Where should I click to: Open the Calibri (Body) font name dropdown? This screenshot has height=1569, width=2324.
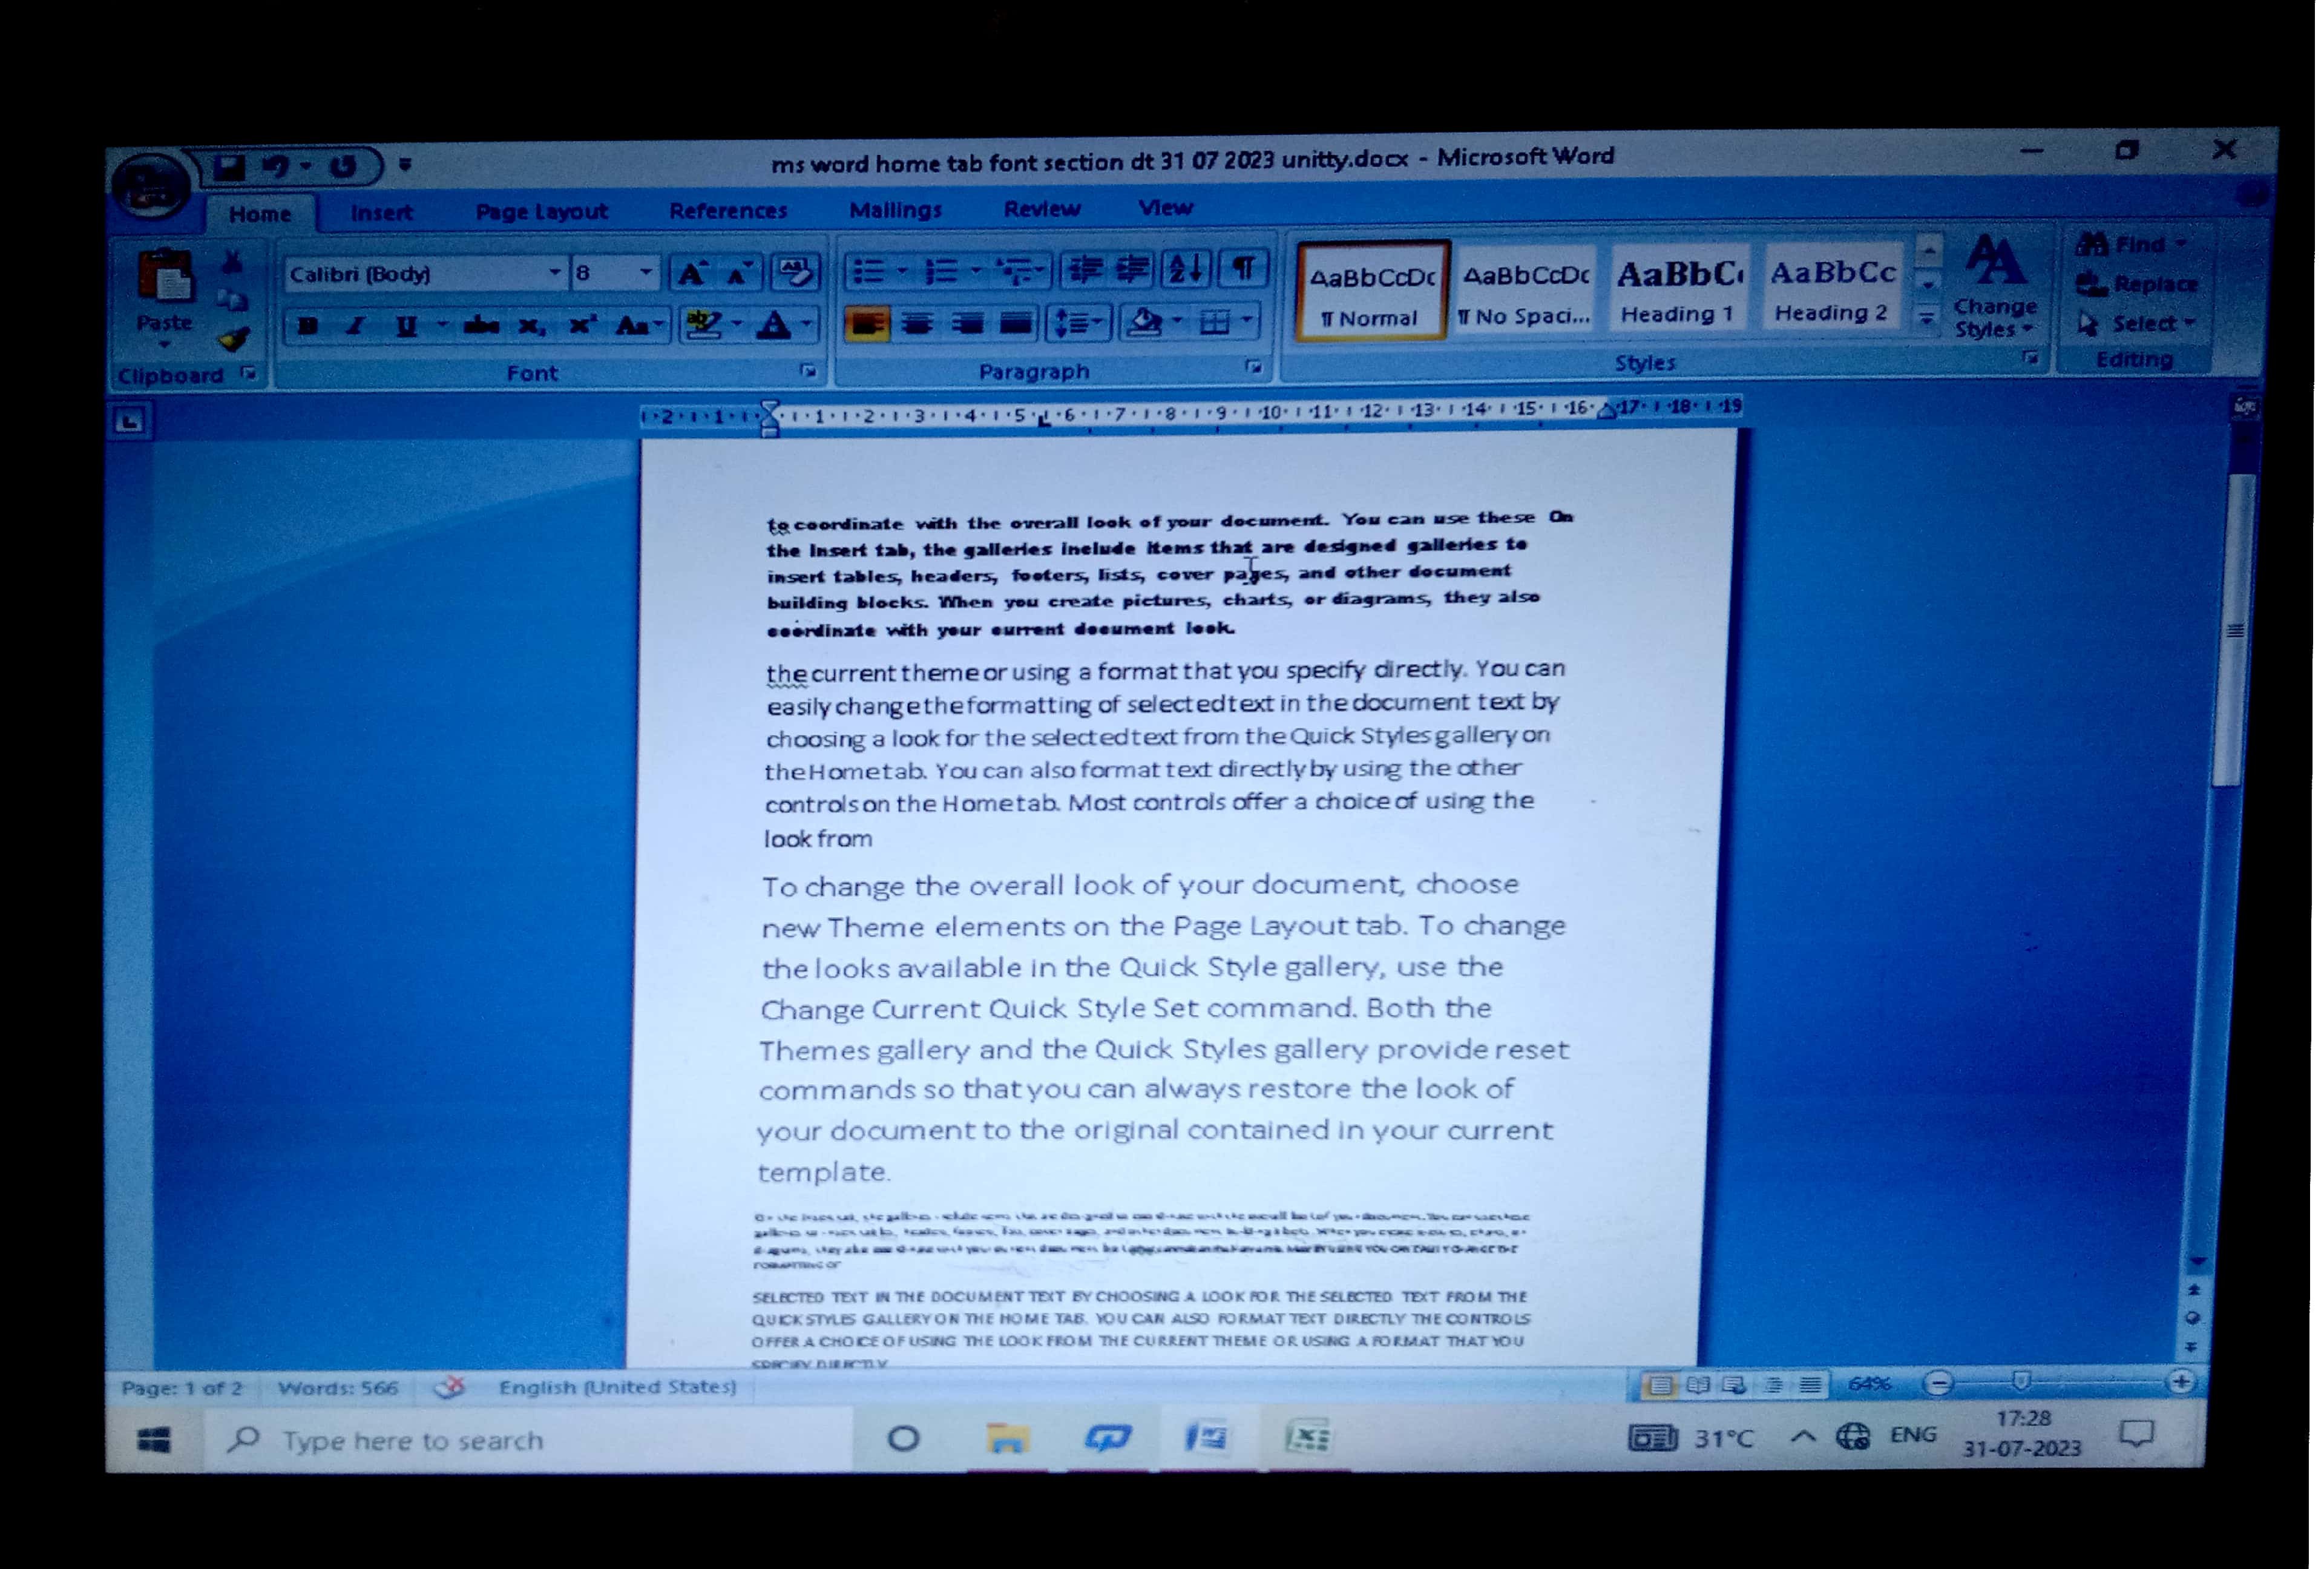click(x=553, y=273)
